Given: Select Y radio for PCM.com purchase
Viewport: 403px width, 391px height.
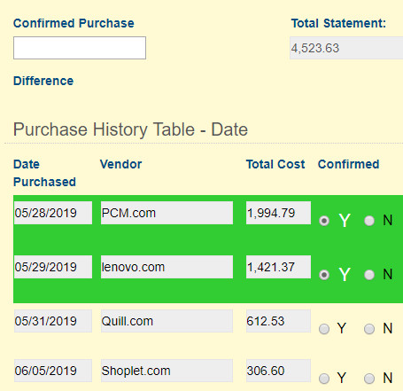Looking at the screenshot, I should click(324, 221).
